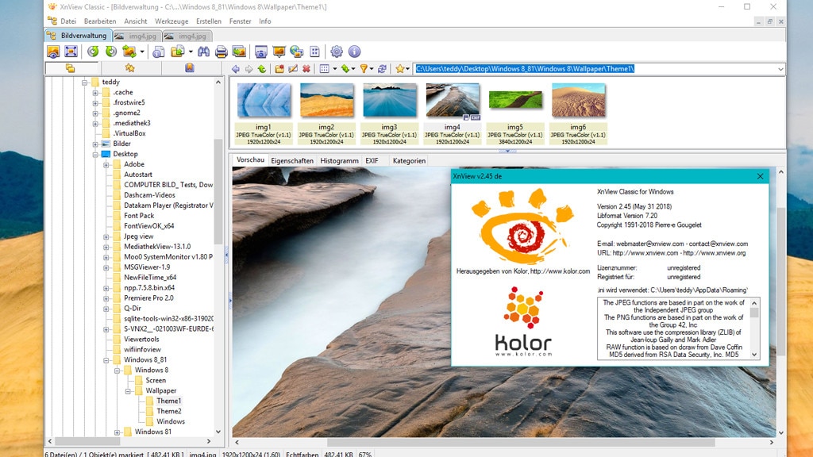Collapse the Desktop folder tree node
This screenshot has width=813, height=457.
tap(95, 154)
